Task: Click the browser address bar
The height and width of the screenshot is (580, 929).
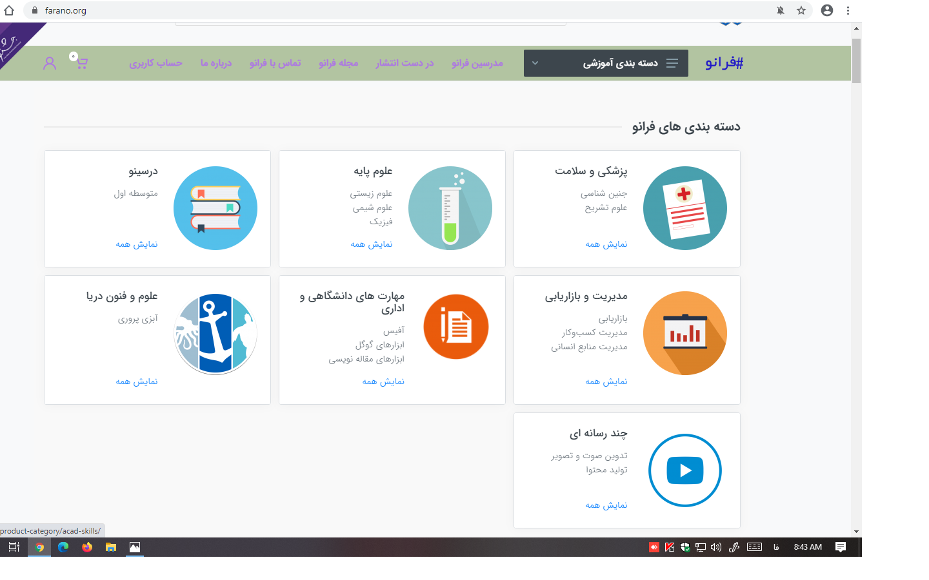Action: [x=387, y=10]
